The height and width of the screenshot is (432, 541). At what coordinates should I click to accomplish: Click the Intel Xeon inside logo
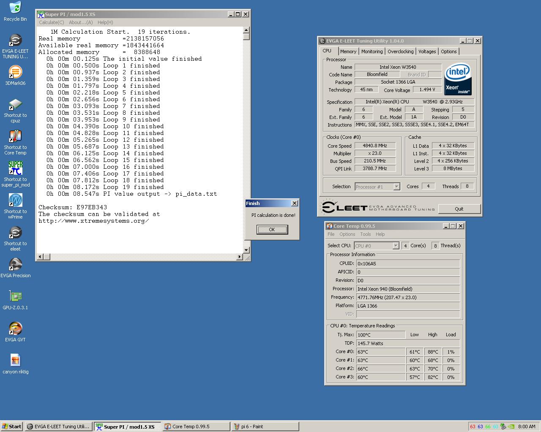[458, 79]
